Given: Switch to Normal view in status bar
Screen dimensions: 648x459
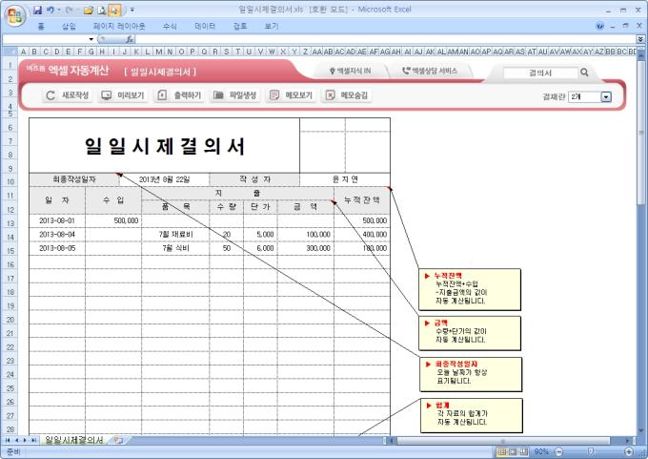Looking at the screenshot, I should [501, 451].
